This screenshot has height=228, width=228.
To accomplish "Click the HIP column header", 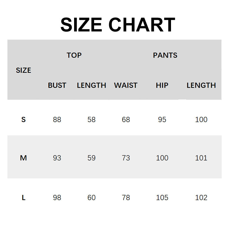I will point(162,85).
